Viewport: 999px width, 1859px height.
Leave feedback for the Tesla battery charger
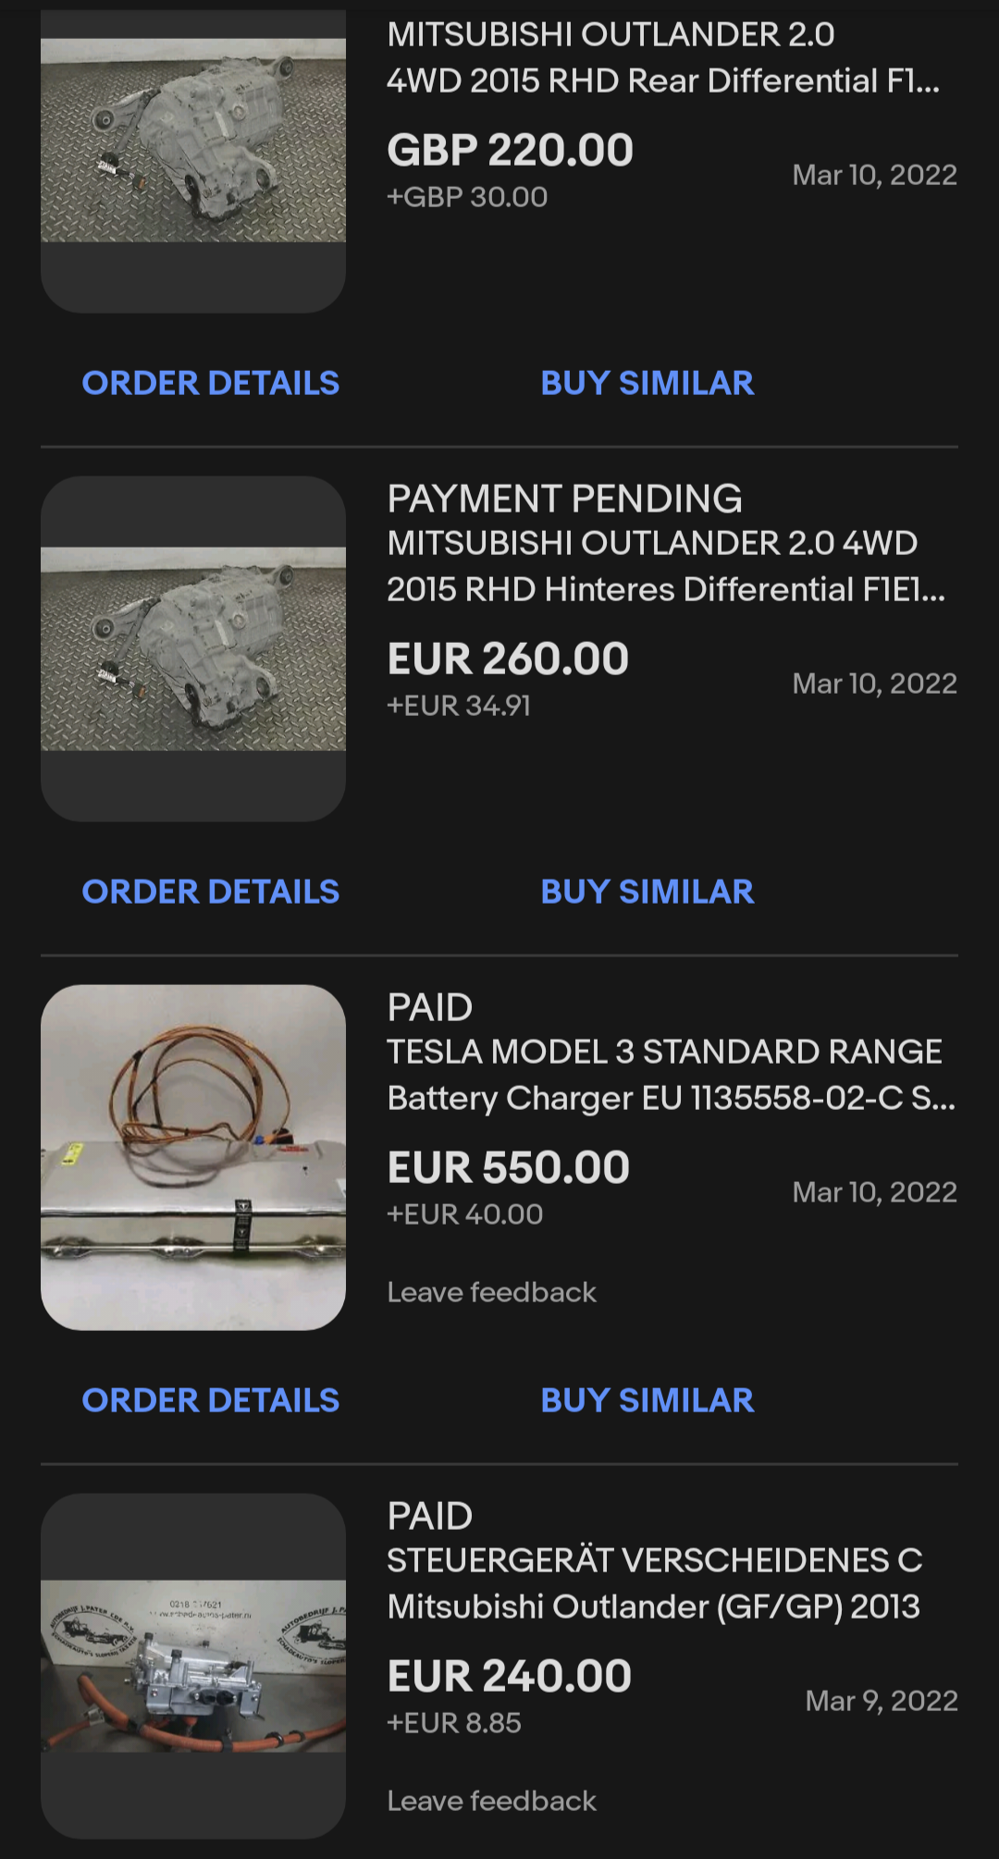click(491, 1292)
